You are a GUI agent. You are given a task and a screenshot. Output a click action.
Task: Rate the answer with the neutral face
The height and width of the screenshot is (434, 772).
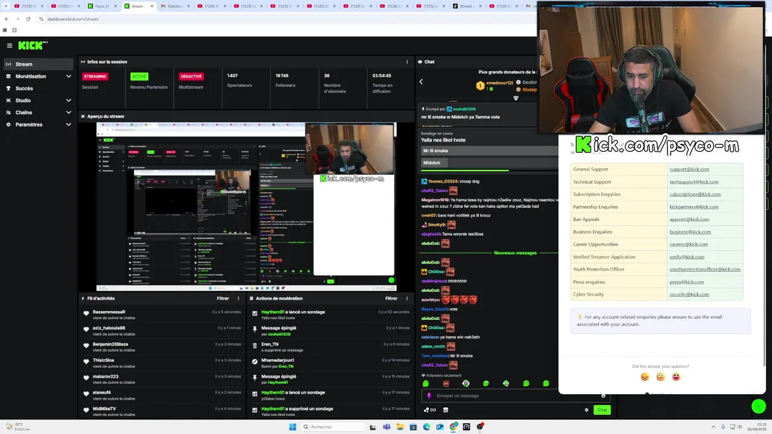pyautogui.click(x=660, y=377)
